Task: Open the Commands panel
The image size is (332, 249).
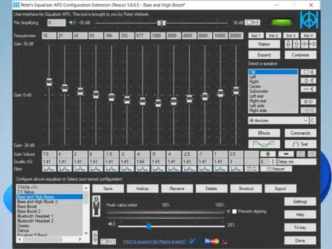Action: point(301,133)
